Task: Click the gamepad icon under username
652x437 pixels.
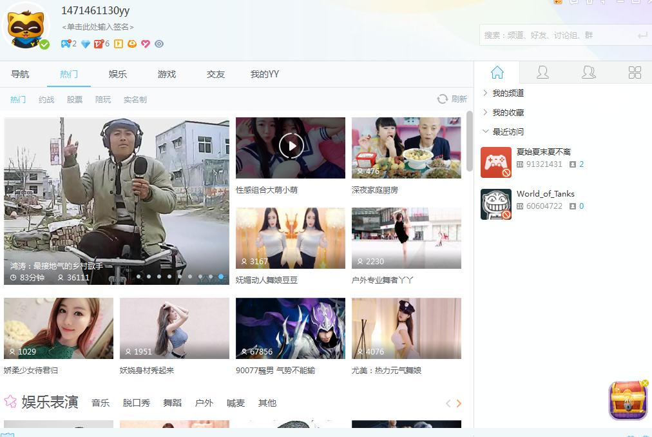Action: coord(65,44)
